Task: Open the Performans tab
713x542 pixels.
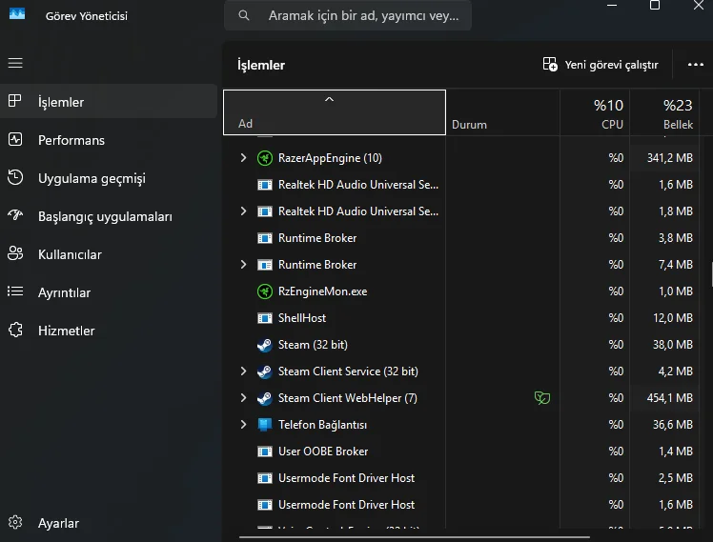Action: (x=71, y=140)
